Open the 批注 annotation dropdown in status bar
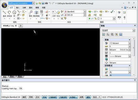Viewport: 138px width, 100px height. [97, 97]
